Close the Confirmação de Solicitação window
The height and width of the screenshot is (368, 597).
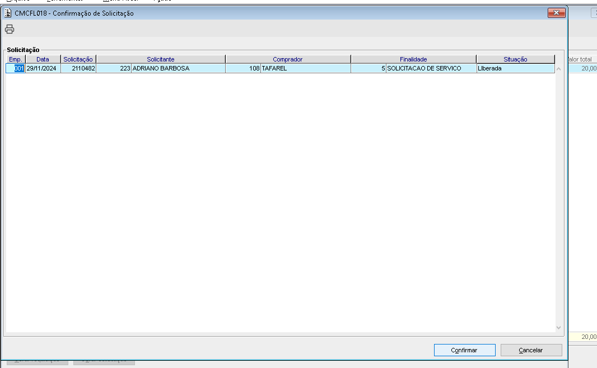tap(556, 13)
